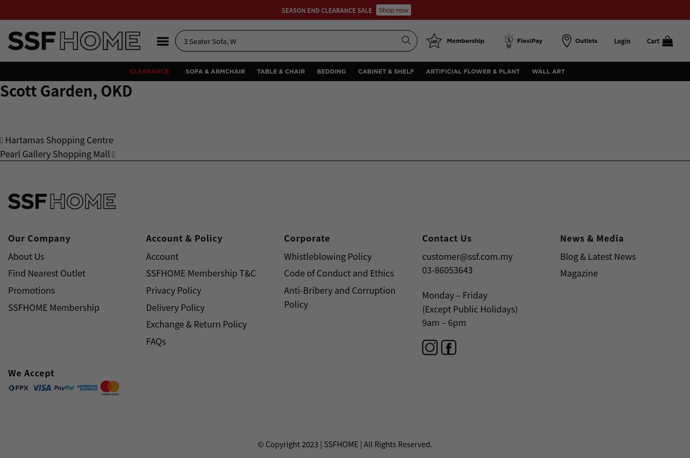Open Code of Conduct and Ethics link
Image resolution: width=690 pixels, height=458 pixels.
click(x=339, y=273)
